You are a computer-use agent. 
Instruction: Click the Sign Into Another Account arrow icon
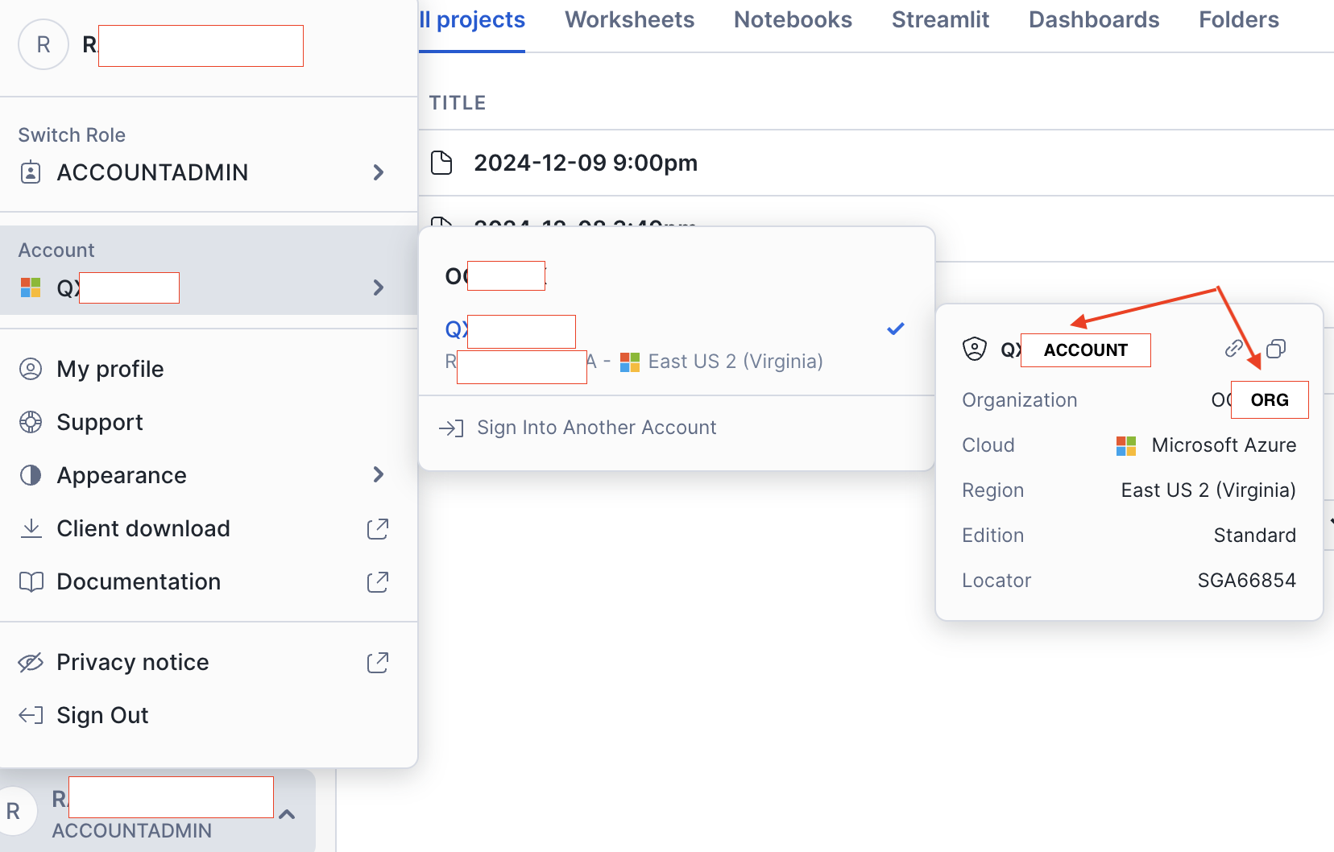point(451,428)
